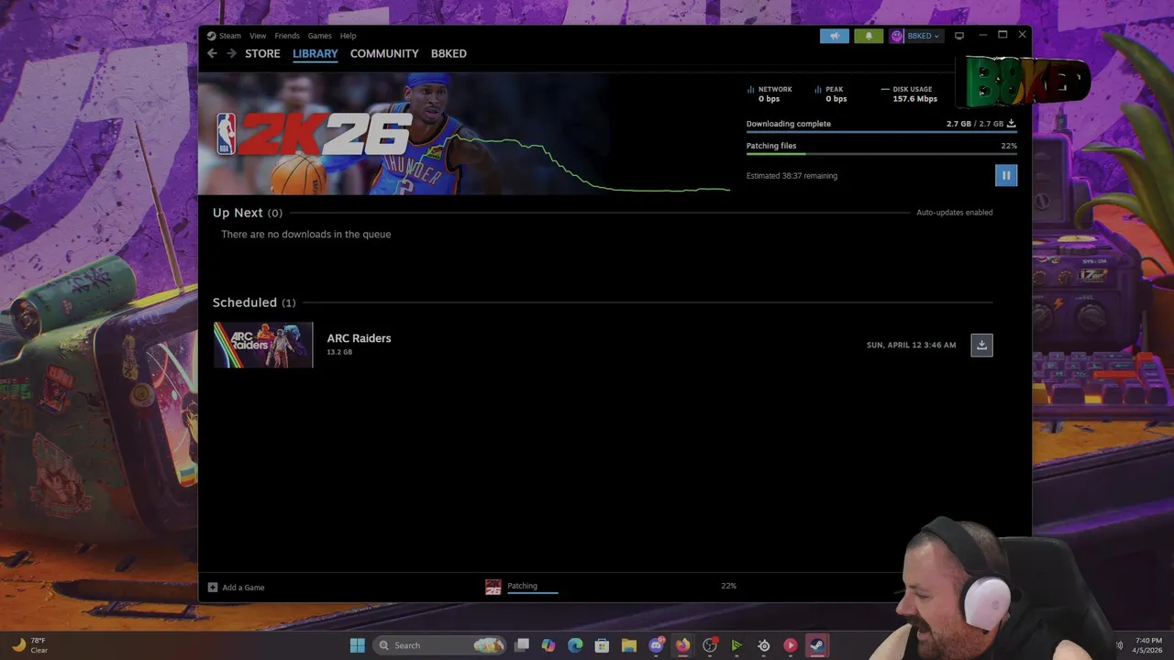The height and width of the screenshot is (660, 1174).
Task: Click the 'SUN, APRIL 12 3:46 AM' schedule
Action: (x=911, y=346)
